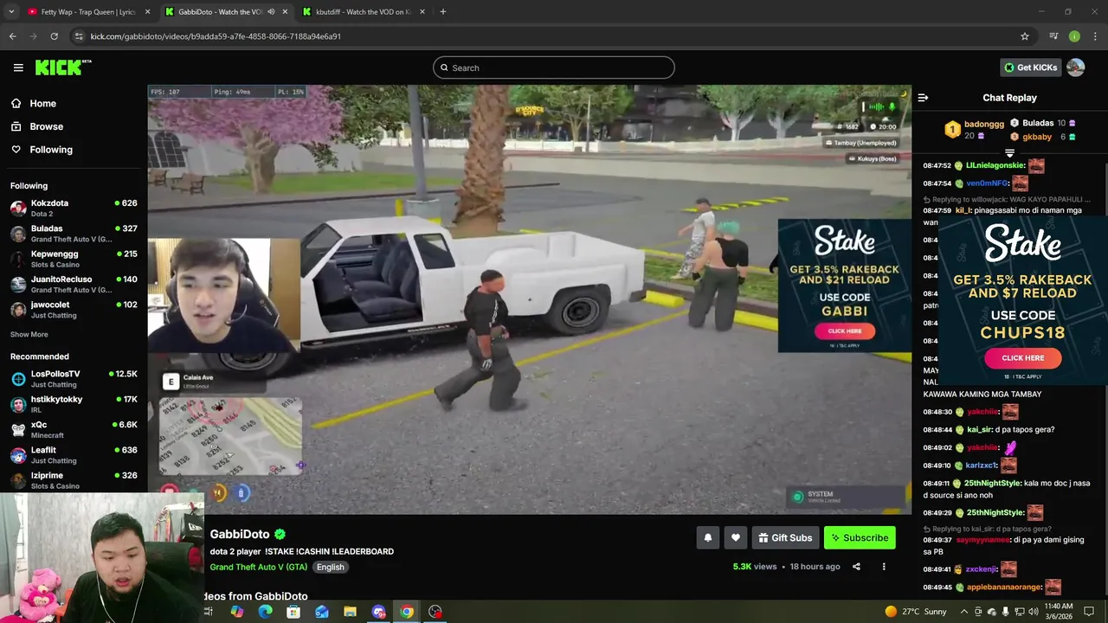Click badonggg top gifter in chat leaderboard
The width and height of the screenshot is (1108, 623).
click(x=975, y=130)
